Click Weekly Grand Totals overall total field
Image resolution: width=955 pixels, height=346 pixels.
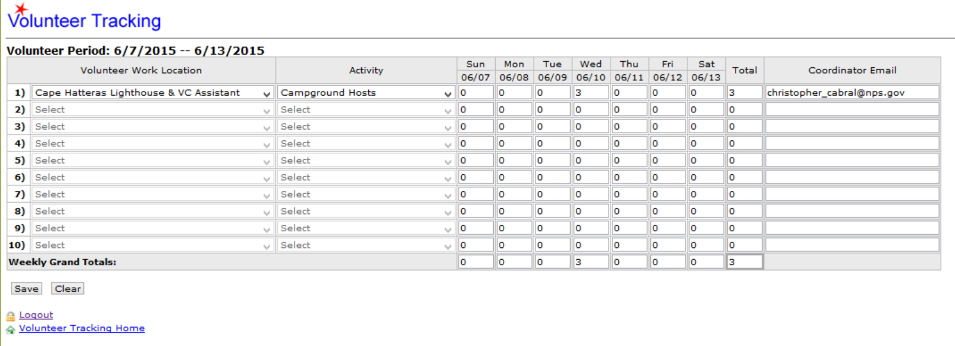(x=745, y=262)
